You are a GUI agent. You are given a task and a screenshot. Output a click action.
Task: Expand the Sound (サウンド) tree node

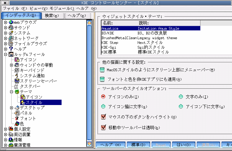tap(5, 28)
